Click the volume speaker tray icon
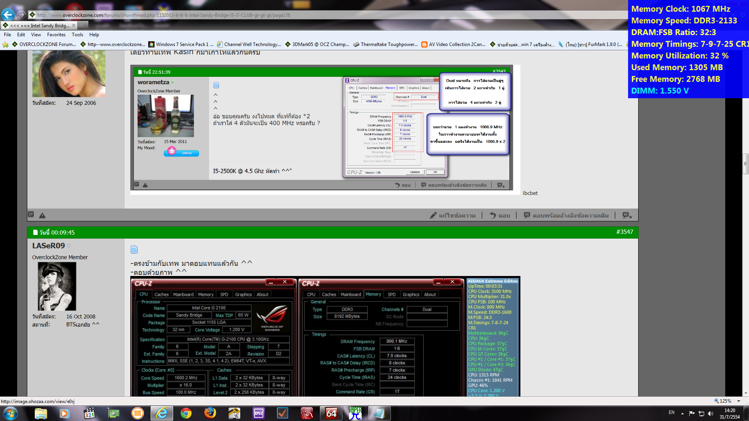This screenshot has width=749, height=421. (710, 413)
